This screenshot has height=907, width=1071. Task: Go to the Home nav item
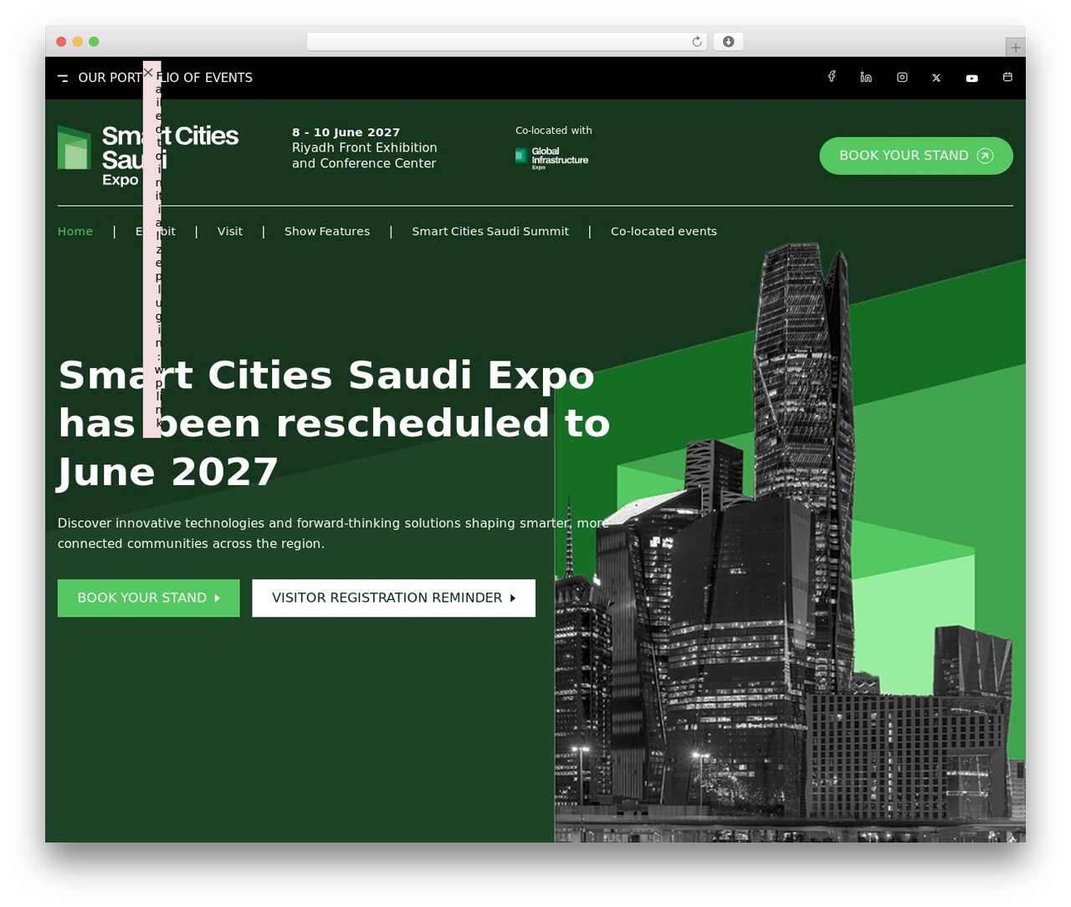pyautogui.click(x=75, y=232)
